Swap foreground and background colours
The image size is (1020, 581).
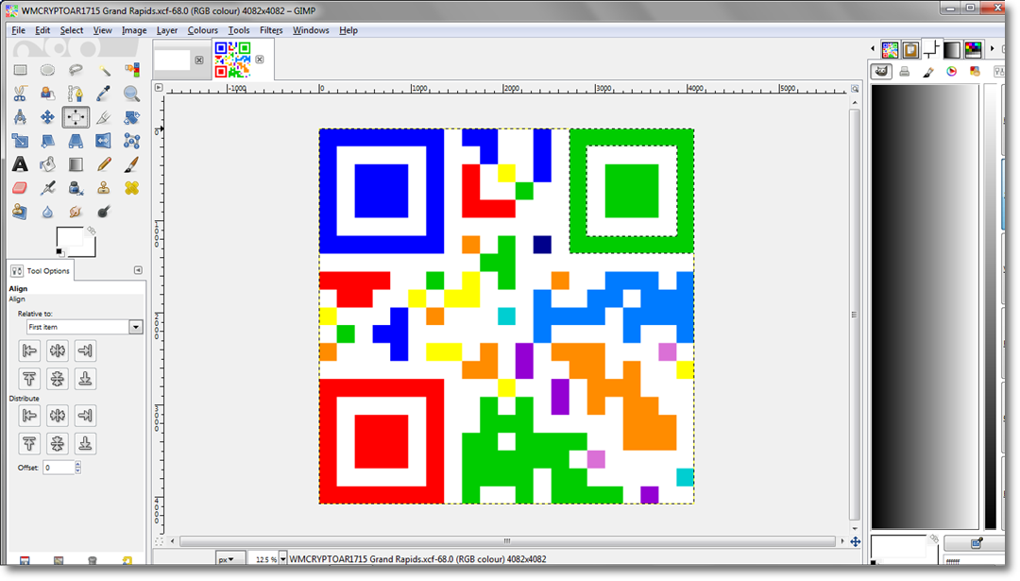[x=91, y=231]
